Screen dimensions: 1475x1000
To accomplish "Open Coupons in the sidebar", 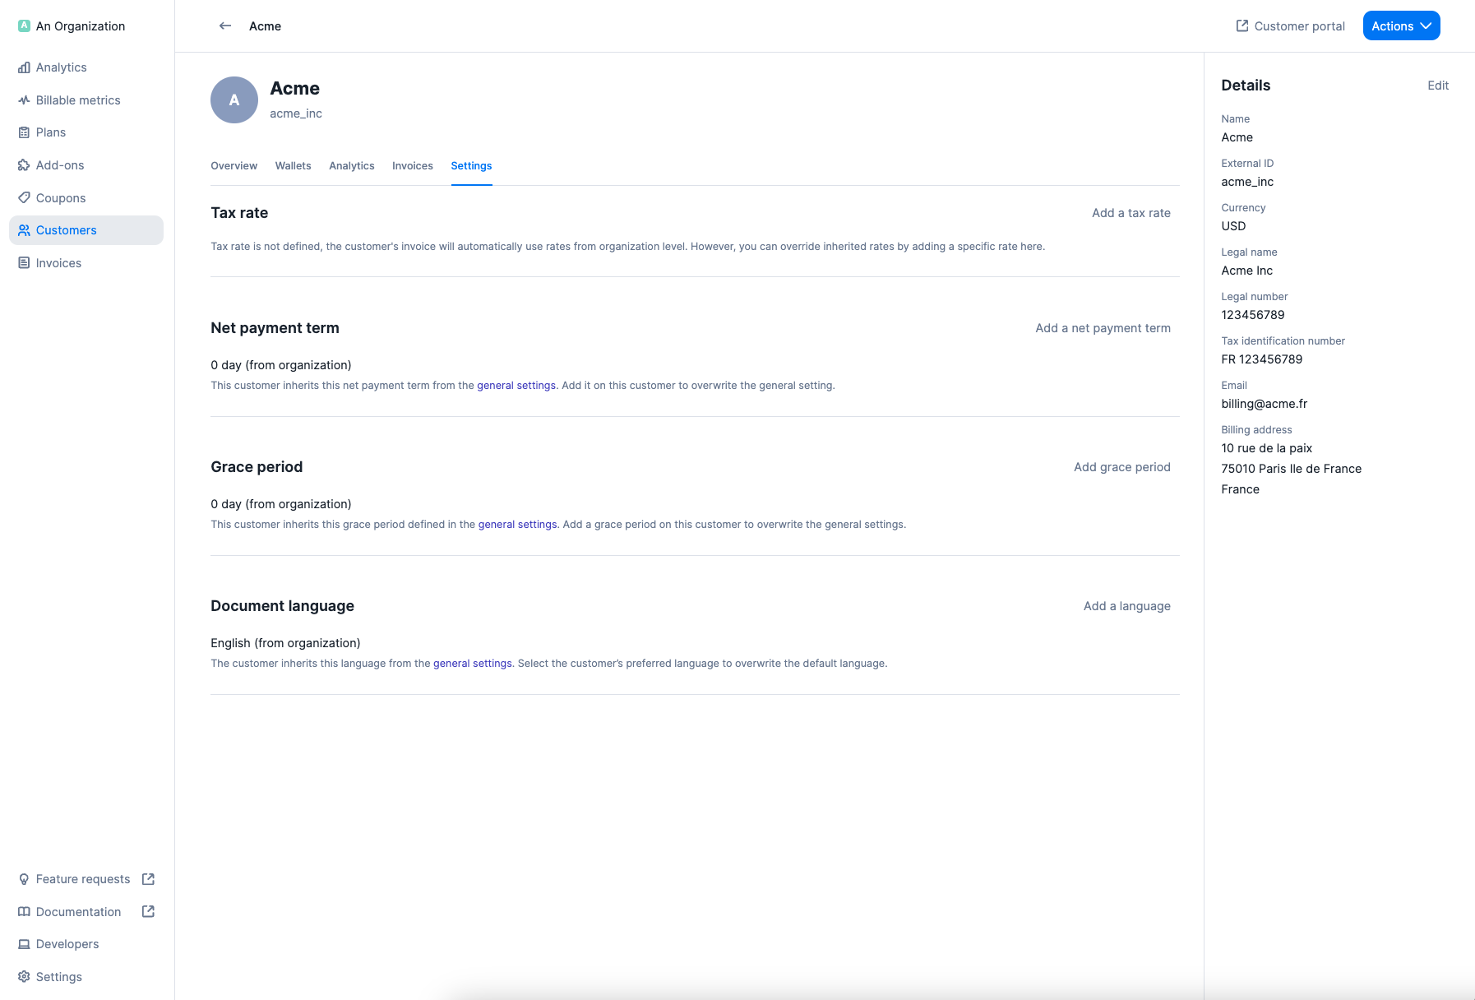I will pyautogui.click(x=86, y=198).
